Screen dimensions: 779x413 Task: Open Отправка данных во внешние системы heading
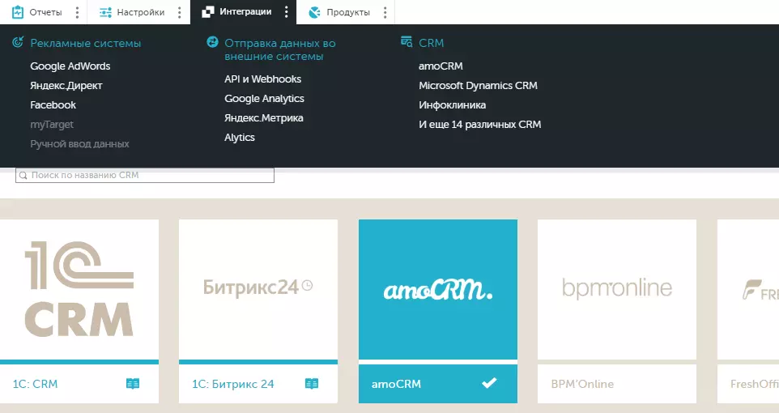click(x=279, y=49)
